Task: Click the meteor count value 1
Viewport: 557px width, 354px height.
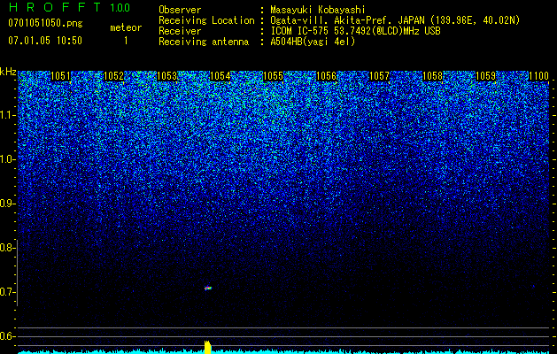Action: pos(126,41)
